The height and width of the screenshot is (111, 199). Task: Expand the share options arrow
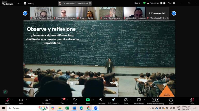point(93,100)
